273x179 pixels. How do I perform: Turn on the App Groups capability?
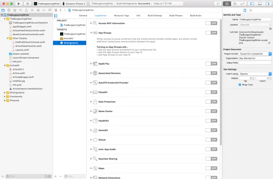pyautogui.click(x=211, y=33)
